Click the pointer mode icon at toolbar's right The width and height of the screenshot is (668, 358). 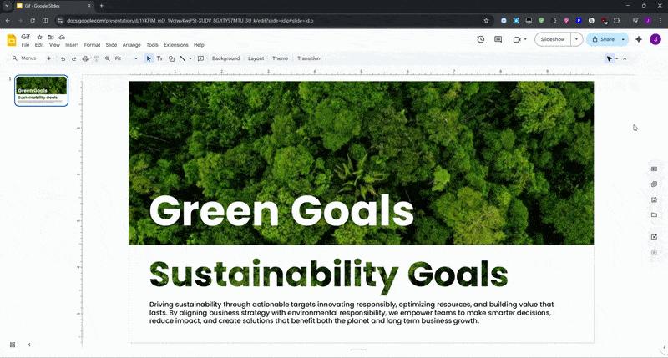610,58
